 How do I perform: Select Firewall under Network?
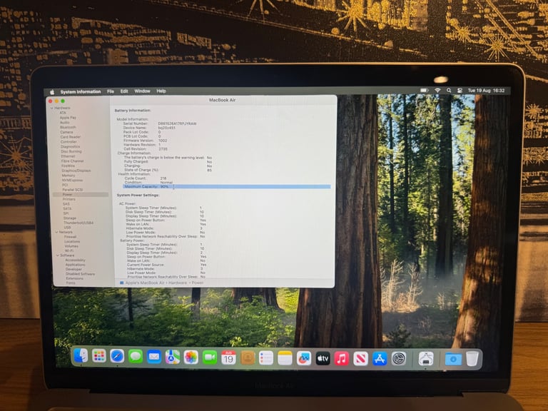70,237
